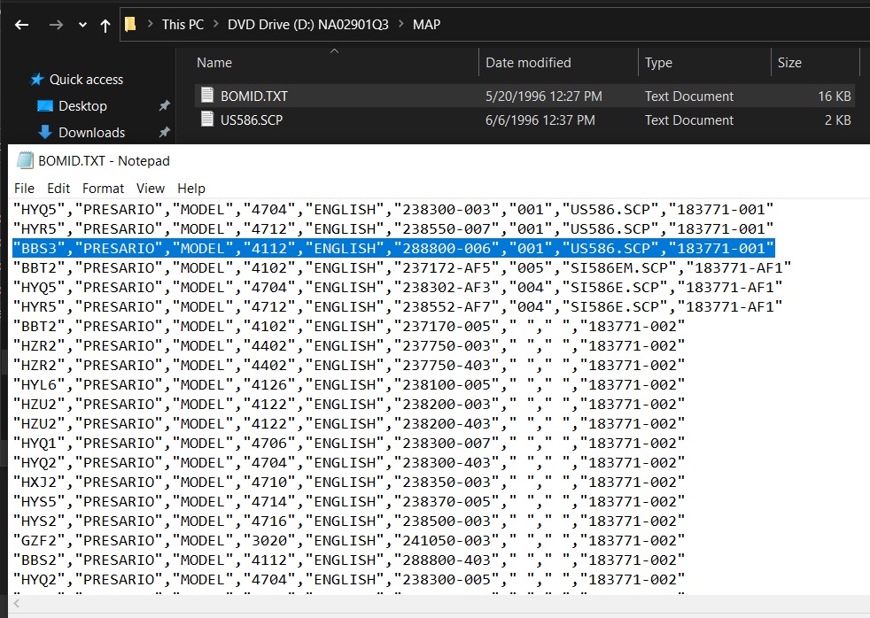Go up one folder level

coord(105,25)
